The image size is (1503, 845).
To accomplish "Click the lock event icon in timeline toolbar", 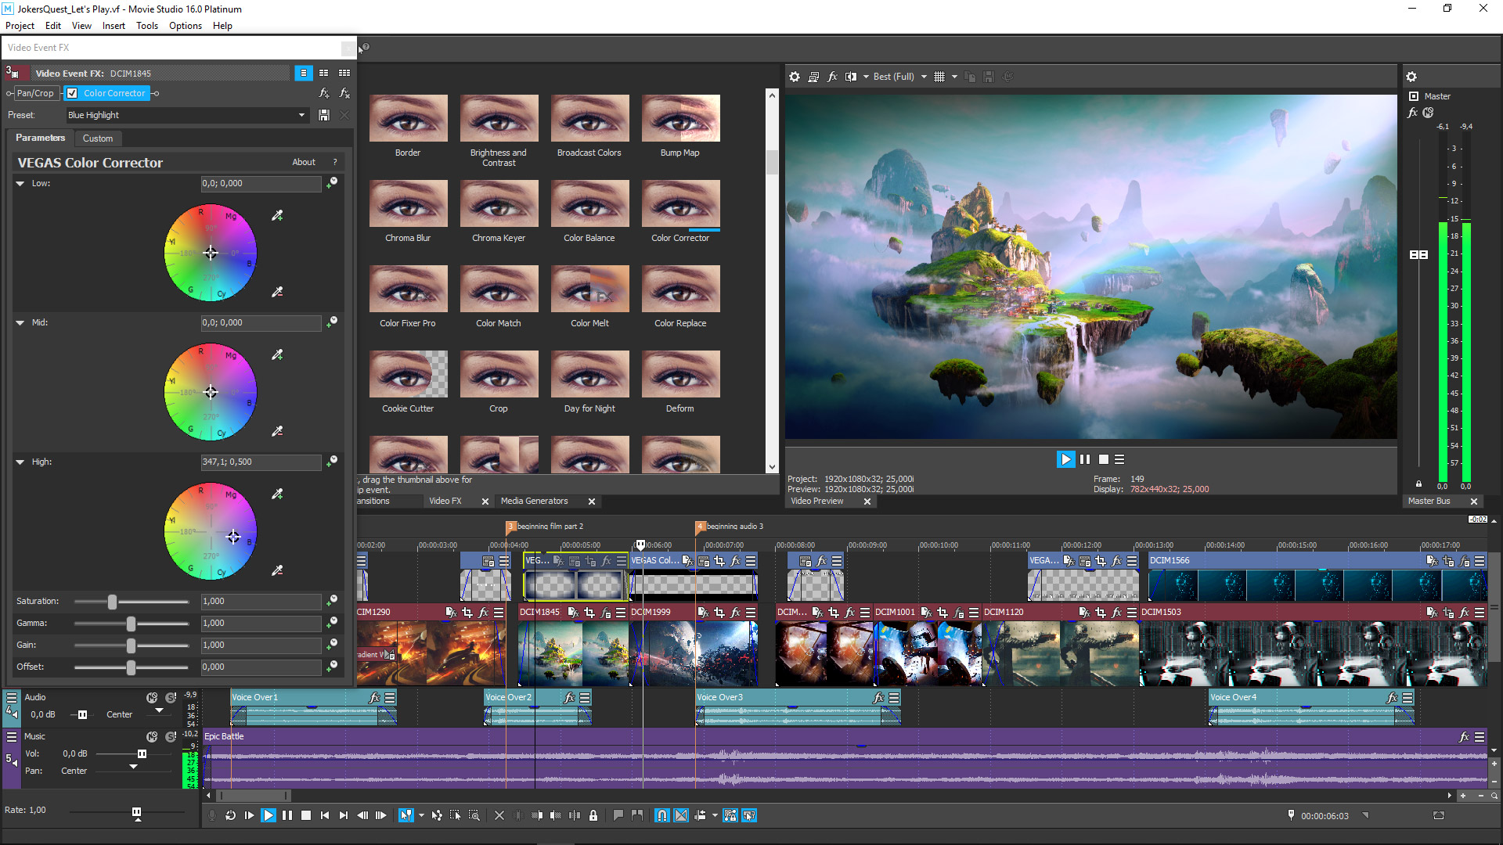I will pos(593,815).
